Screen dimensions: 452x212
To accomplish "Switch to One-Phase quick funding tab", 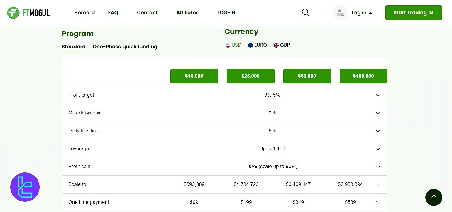I will [125, 47].
